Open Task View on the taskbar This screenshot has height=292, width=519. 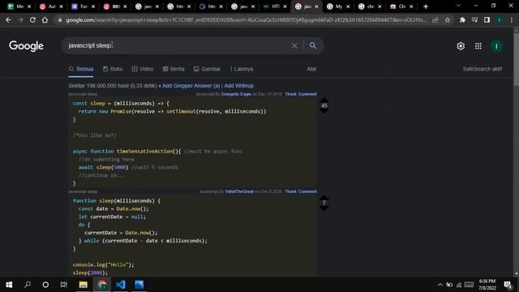pyautogui.click(x=64, y=285)
